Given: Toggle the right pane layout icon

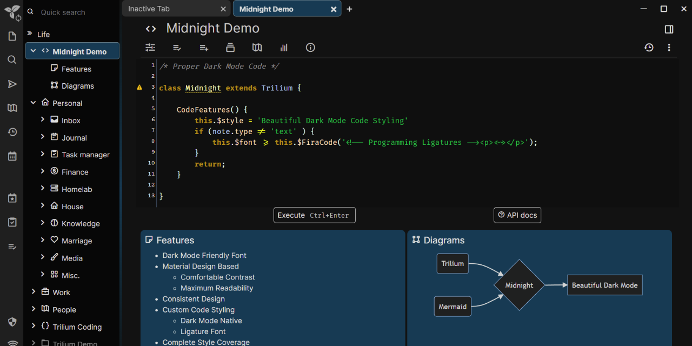Looking at the screenshot, I should pos(669,29).
